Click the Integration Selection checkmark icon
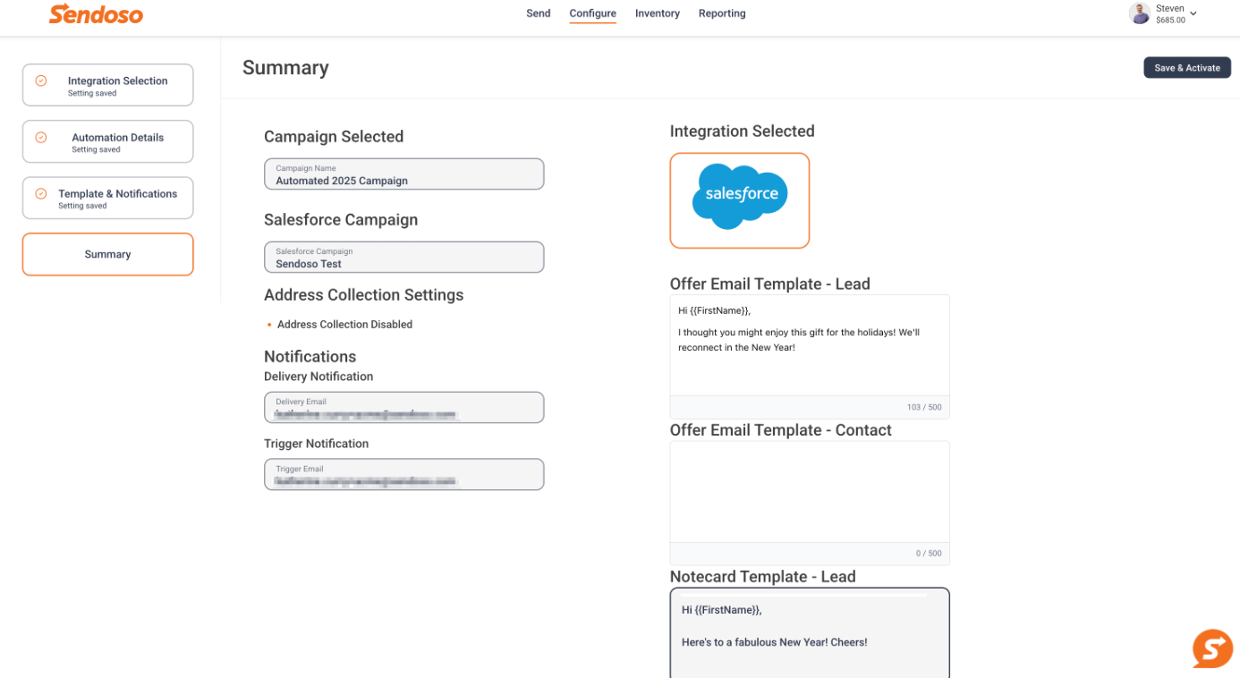 tap(41, 81)
